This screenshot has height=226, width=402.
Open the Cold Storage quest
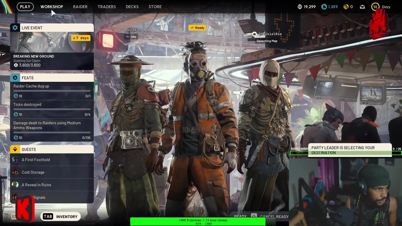pos(52,172)
